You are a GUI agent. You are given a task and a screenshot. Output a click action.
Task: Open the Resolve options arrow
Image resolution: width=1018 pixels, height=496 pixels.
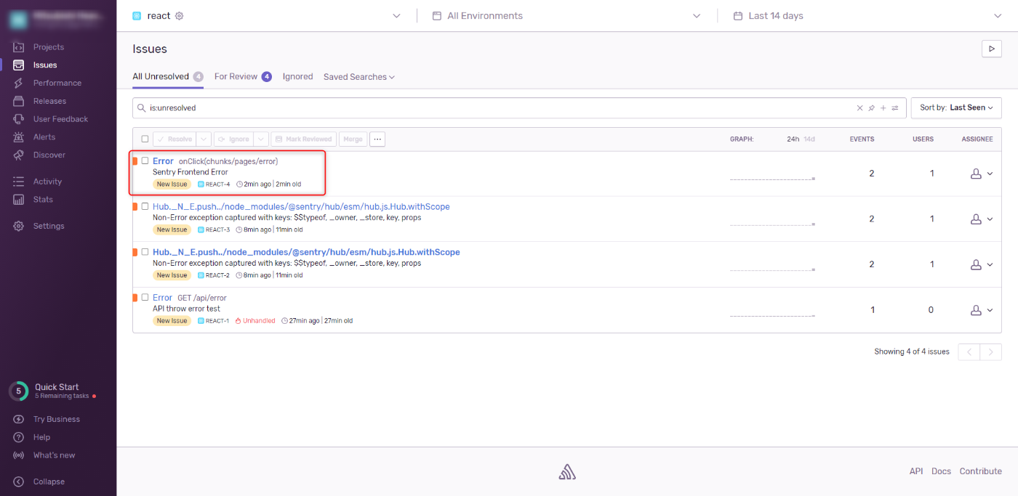point(204,139)
